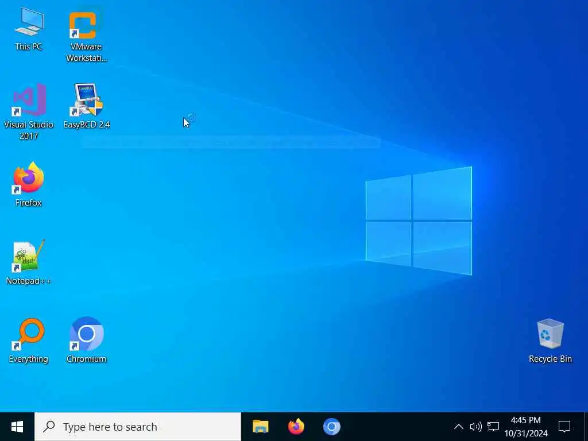Click the Show desktop sliver
Viewport: 588px width, 441px height.
click(x=586, y=427)
